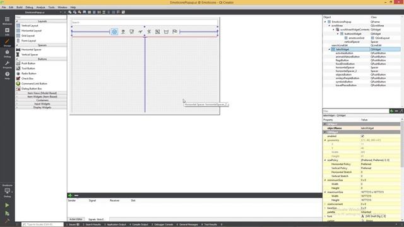Remove dynamic property minus icon
This screenshot has height=227, width=404.
[396, 111]
